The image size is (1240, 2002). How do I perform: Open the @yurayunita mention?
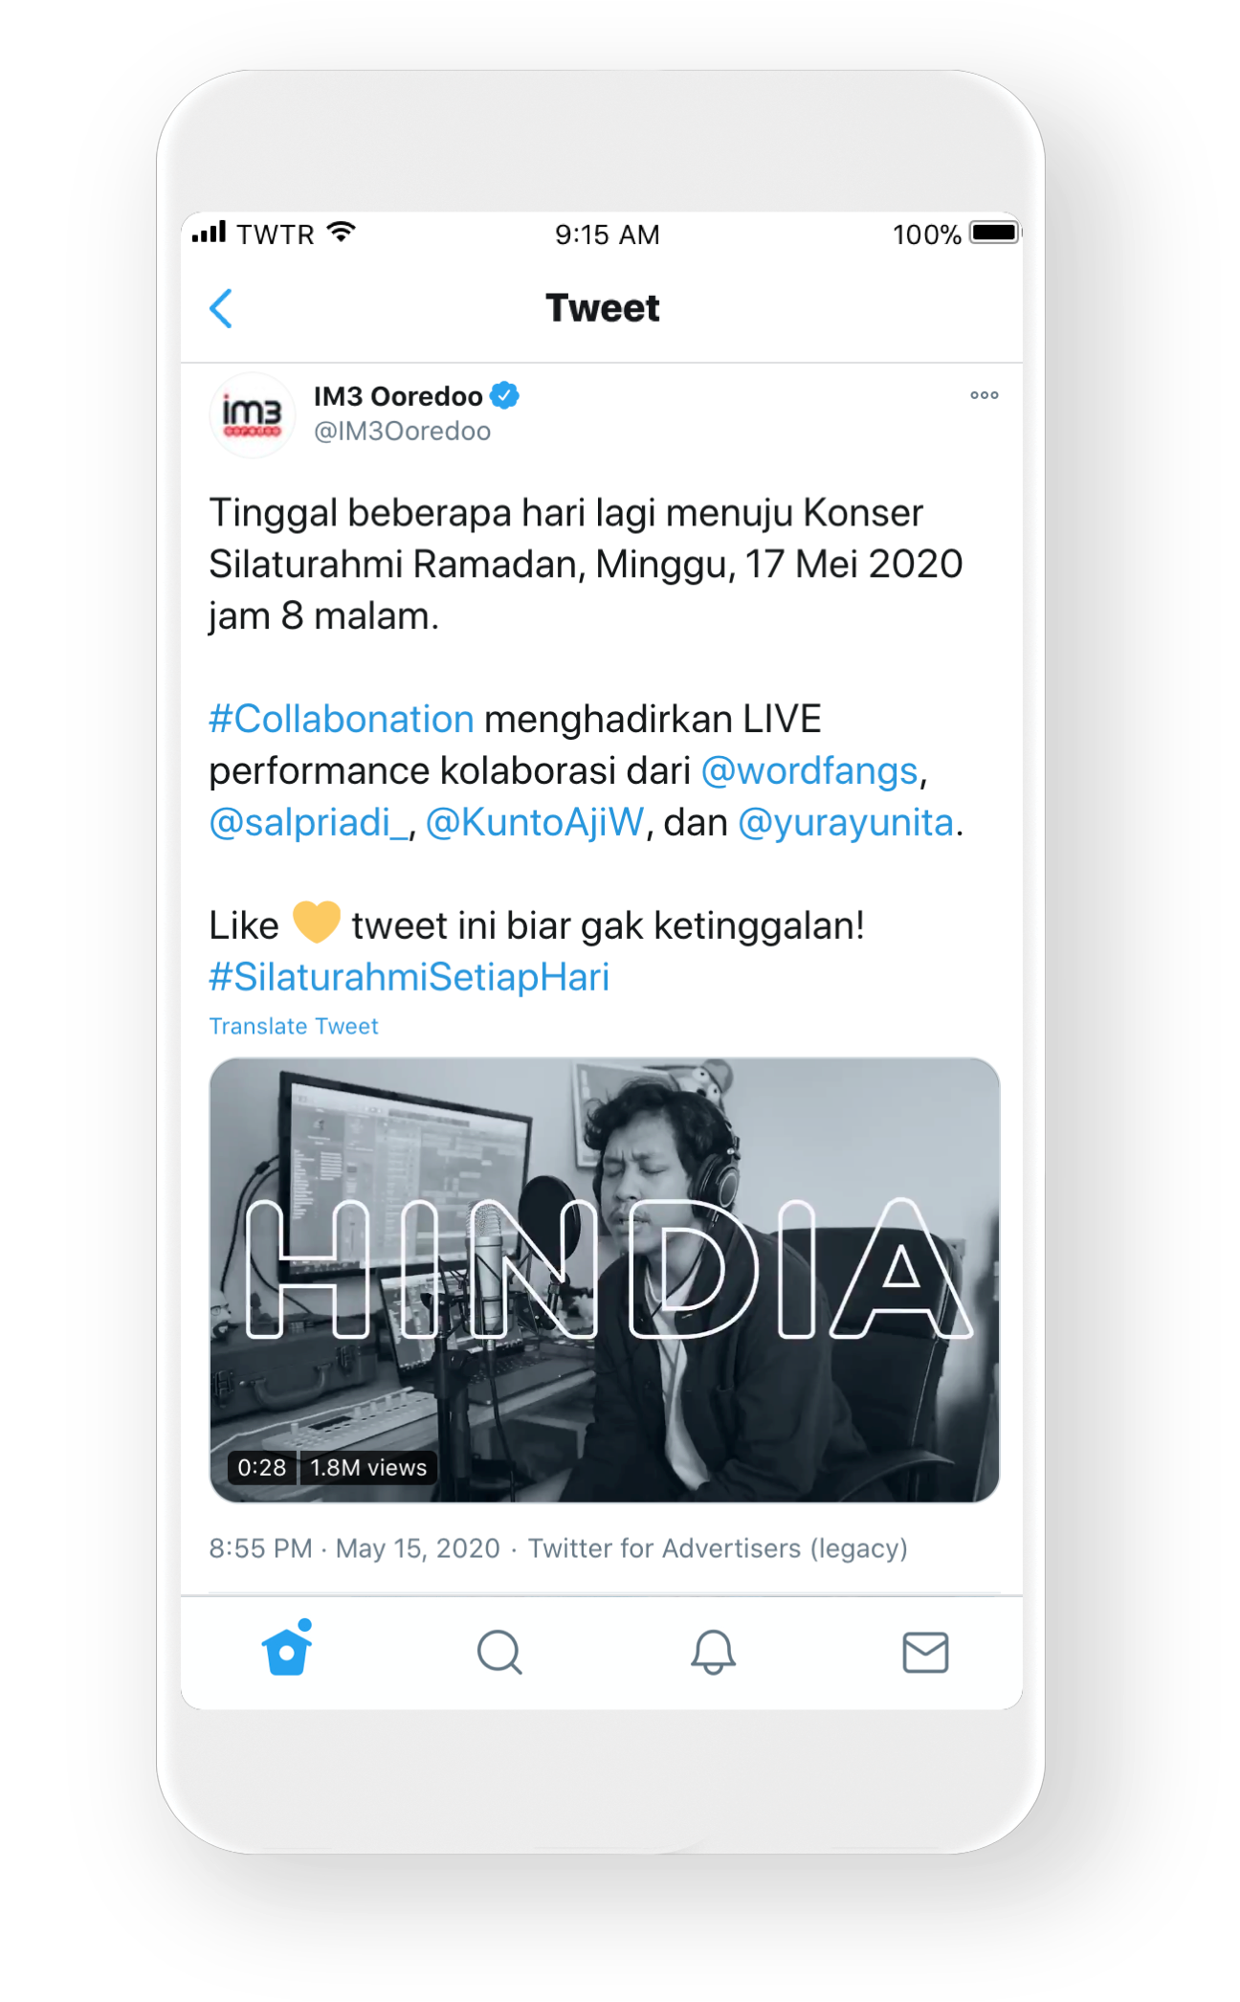[846, 822]
